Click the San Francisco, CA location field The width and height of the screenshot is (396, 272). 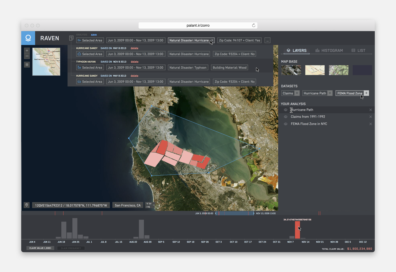coord(128,205)
